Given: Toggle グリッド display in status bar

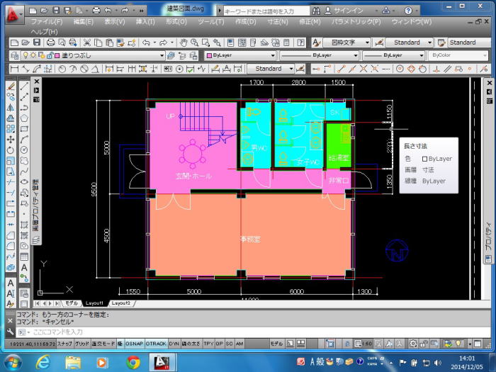Looking at the screenshot, I should tap(81, 344).
